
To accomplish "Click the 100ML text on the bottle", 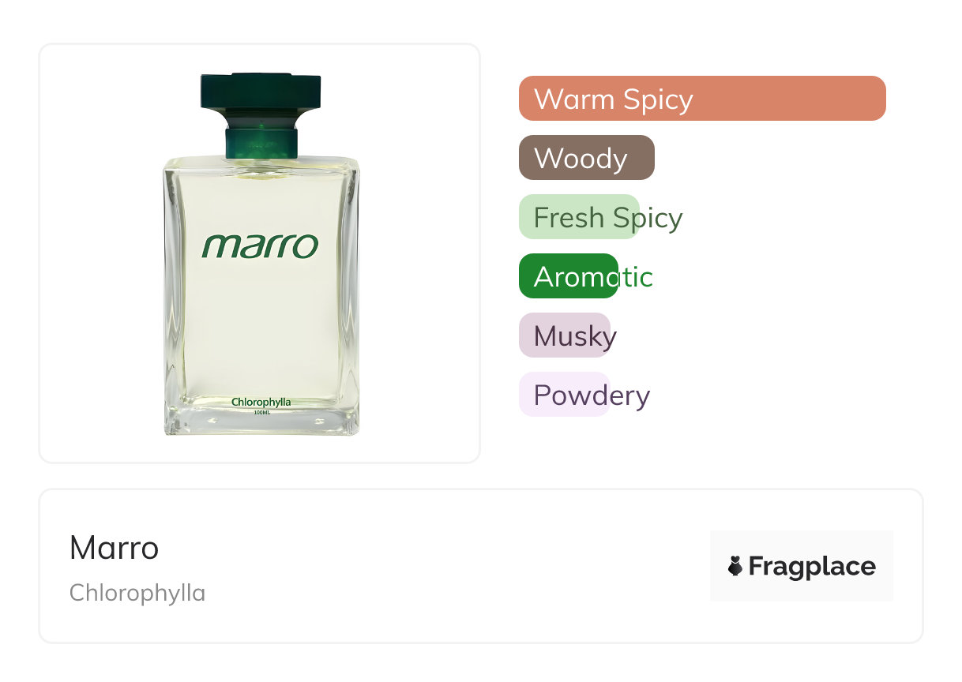I will [261, 412].
